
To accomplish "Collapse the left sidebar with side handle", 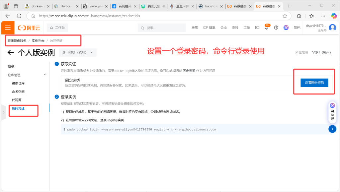I will click(x=3, y=112).
